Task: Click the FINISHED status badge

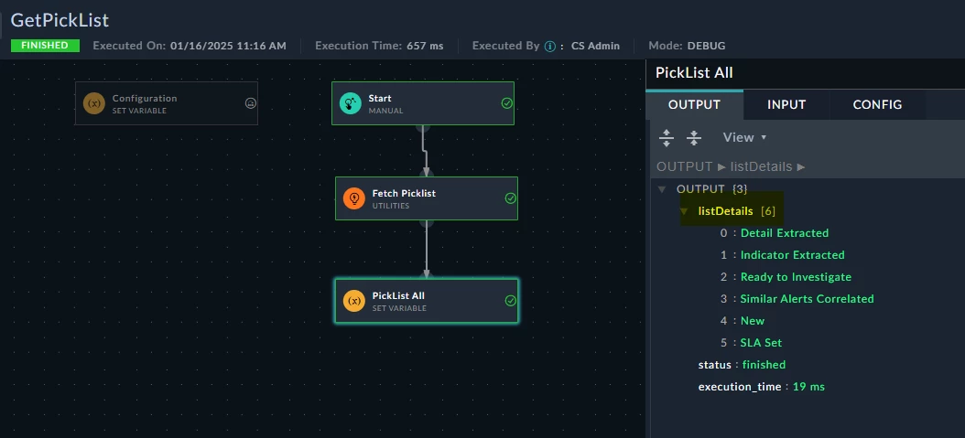Action: tap(45, 46)
